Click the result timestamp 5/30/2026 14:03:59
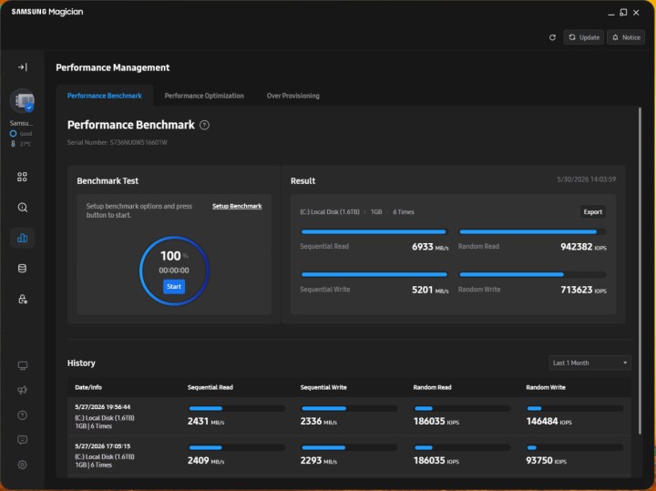656x491 pixels. (x=586, y=179)
